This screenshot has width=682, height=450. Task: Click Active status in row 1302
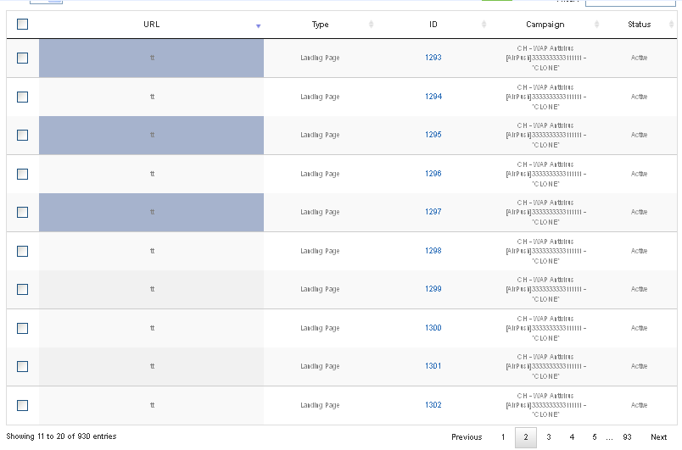tap(639, 405)
